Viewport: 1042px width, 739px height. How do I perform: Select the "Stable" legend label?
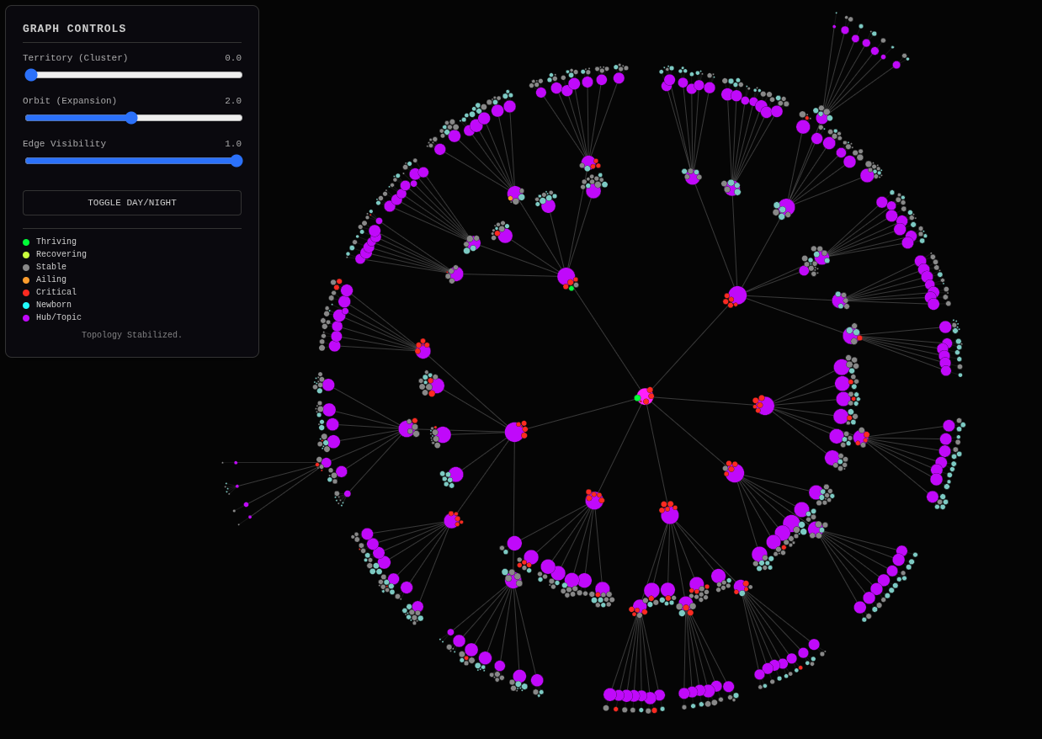tap(51, 268)
